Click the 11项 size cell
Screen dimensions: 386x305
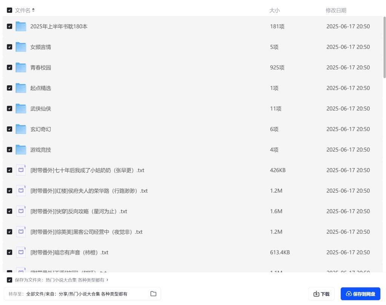tap(276, 109)
